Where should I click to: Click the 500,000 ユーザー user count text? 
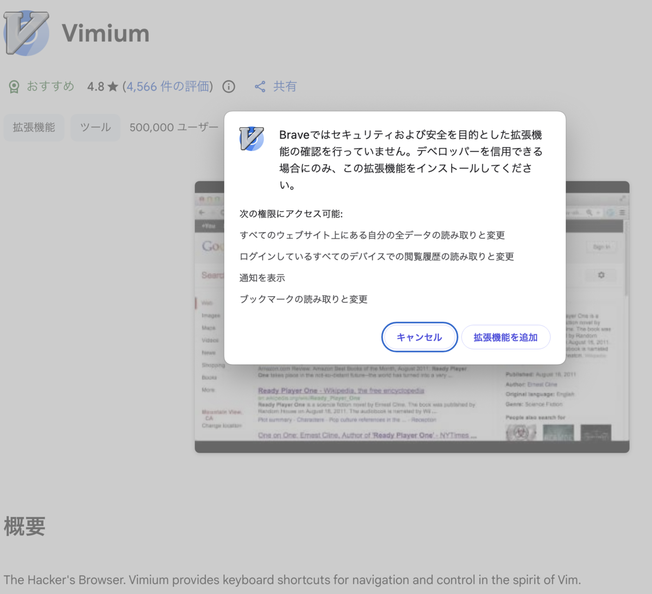[174, 127]
